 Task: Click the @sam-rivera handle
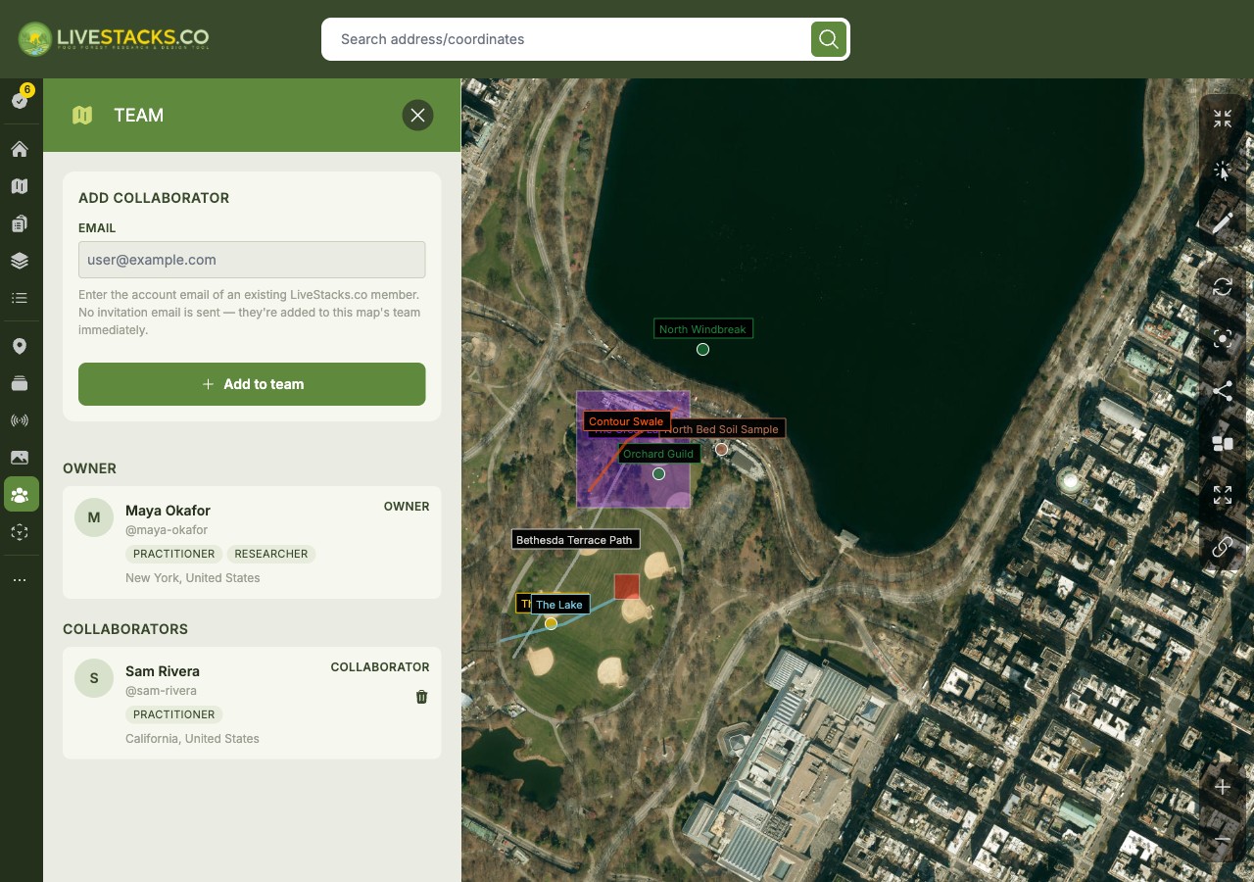click(161, 691)
